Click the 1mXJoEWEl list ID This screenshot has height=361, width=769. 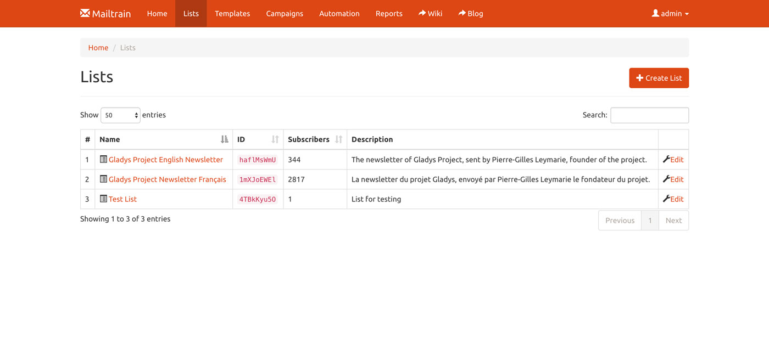[x=258, y=179]
